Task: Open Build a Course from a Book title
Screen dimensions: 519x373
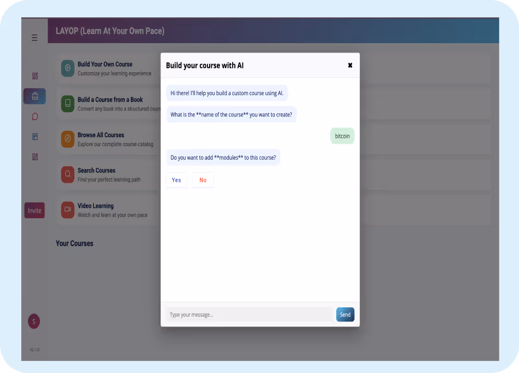Action: point(110,100)
